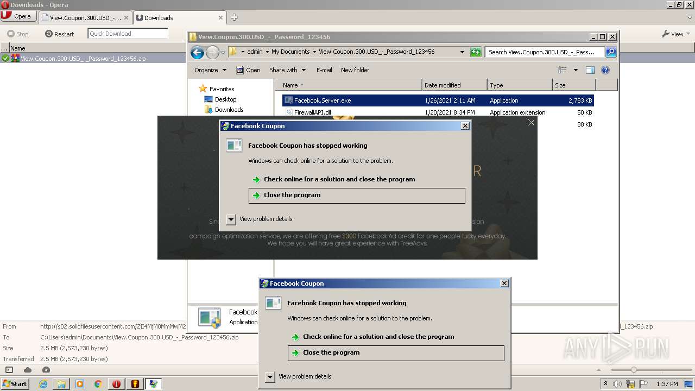This screenshot has width=695, height=391.
Task: Close the Downloads tab in Opera
Action: pos(220,17)
